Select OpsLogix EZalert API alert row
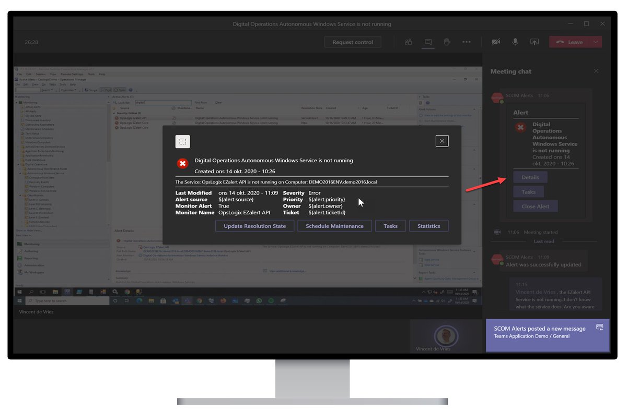 point(264,118)
